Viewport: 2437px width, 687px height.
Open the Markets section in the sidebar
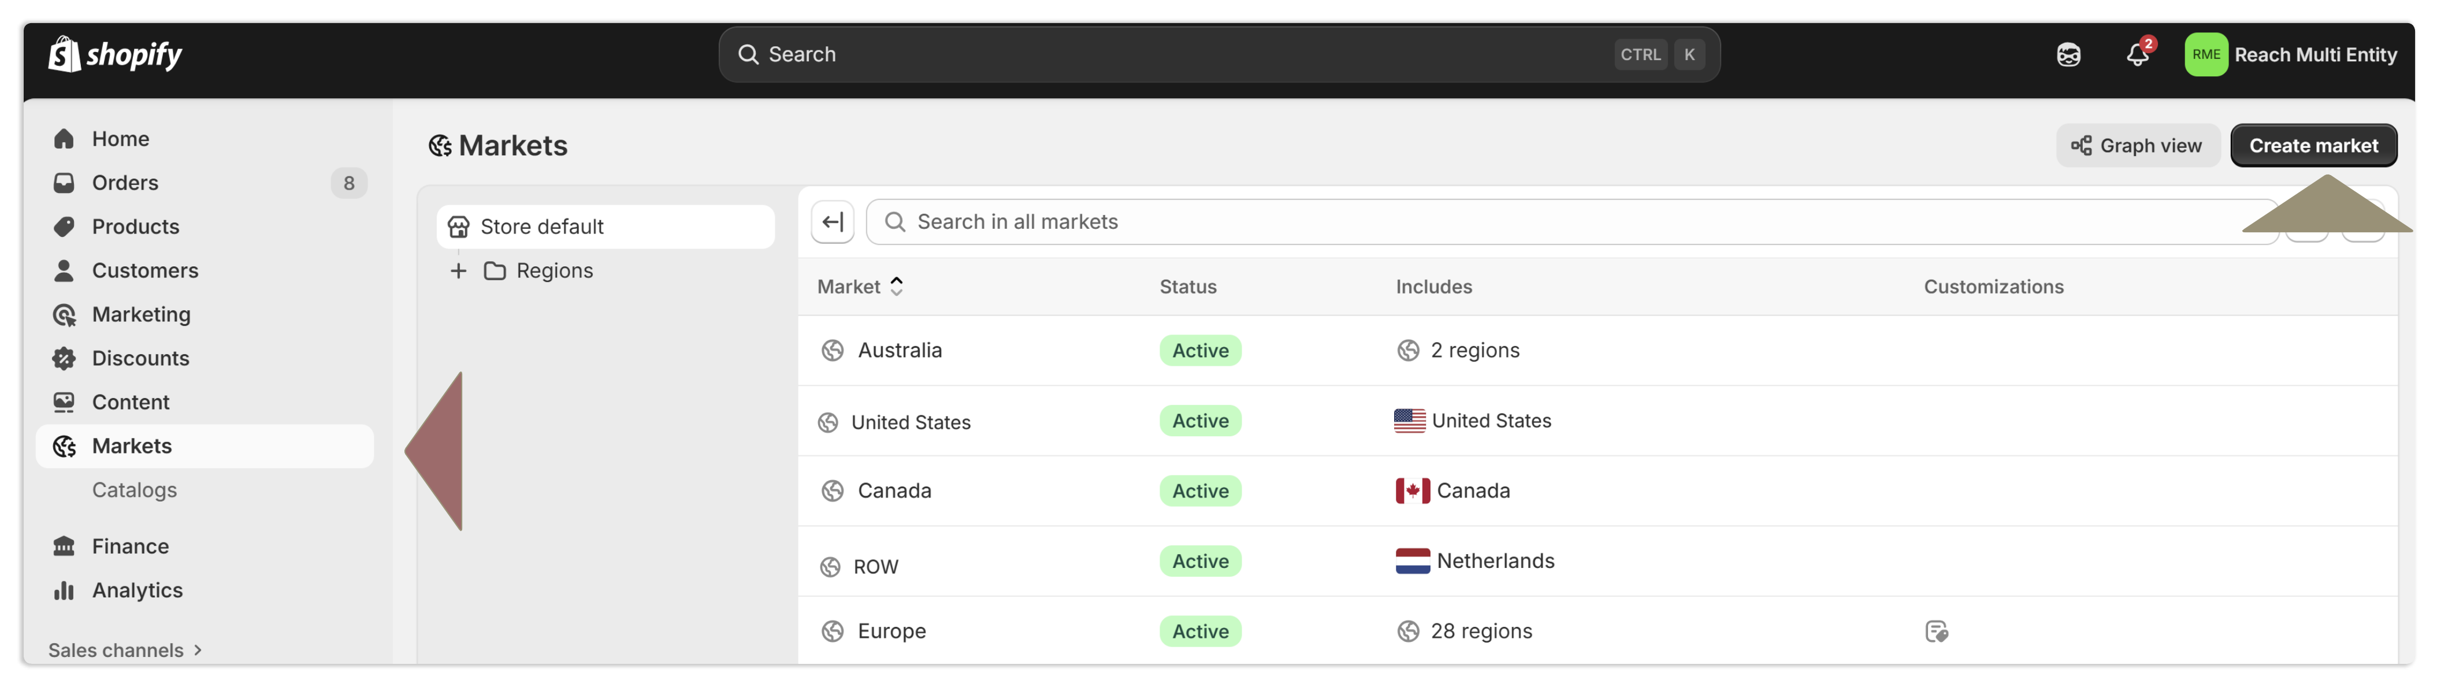click(132, 445)
